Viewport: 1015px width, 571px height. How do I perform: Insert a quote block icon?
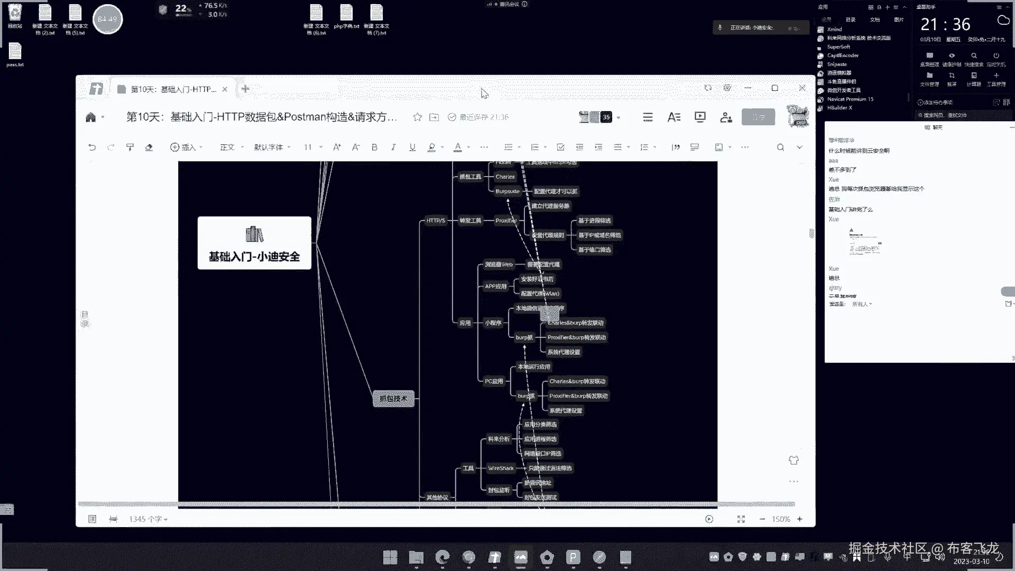(x=676, y=148)
